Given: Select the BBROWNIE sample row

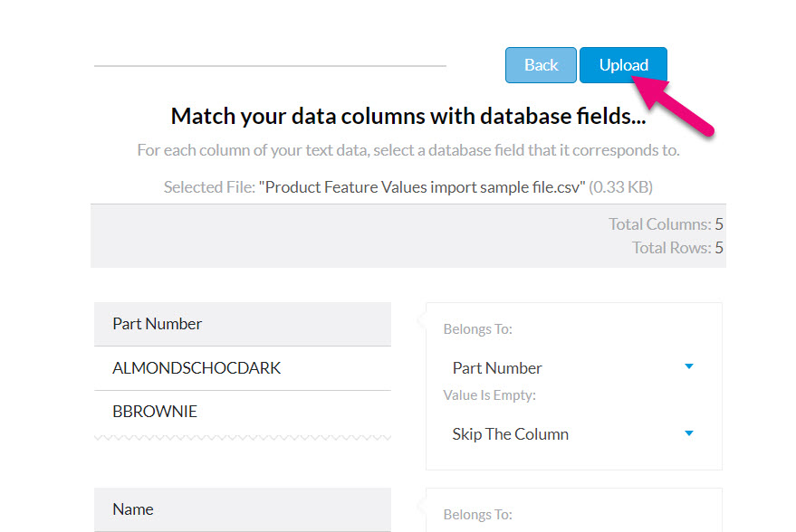Looking at the screenshot, I should [243, 412].
